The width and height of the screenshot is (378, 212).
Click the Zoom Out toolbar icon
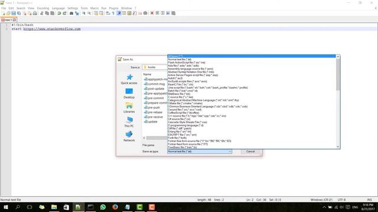tap(89, 13)
